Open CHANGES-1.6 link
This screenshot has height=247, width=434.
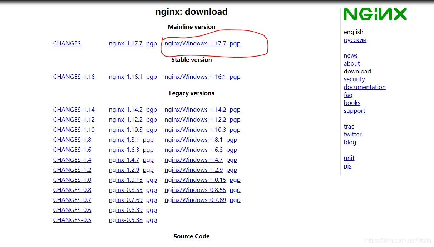(72, 150)
